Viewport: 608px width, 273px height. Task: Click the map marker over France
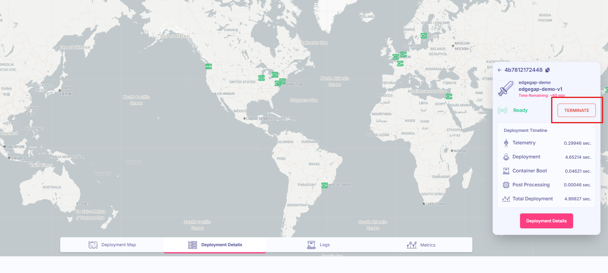click(x=400, y=63)
